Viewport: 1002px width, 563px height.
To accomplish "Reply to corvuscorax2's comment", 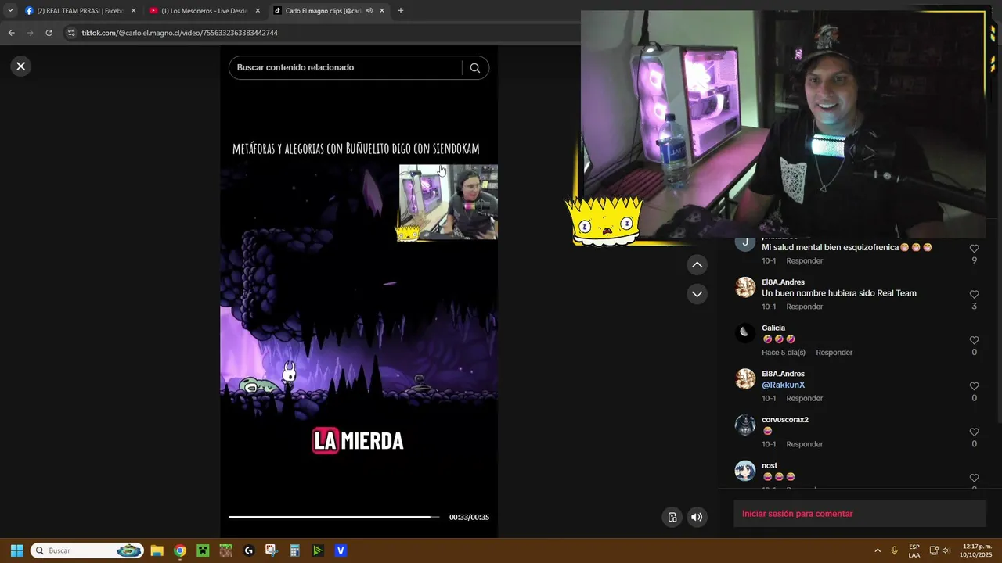I will pyautogui.click(x=805, y=444).
